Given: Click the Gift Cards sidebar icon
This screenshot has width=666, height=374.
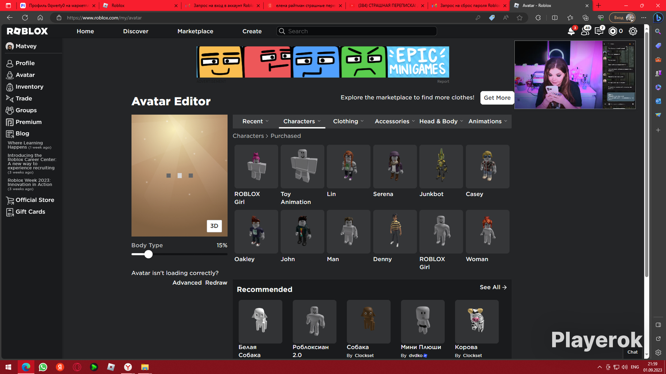Looking at the screenshot, I should 10,212.
